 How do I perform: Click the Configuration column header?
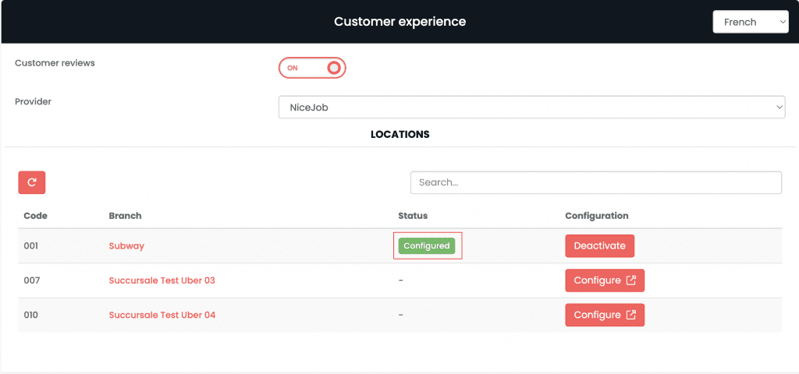[x=597, y=216]
